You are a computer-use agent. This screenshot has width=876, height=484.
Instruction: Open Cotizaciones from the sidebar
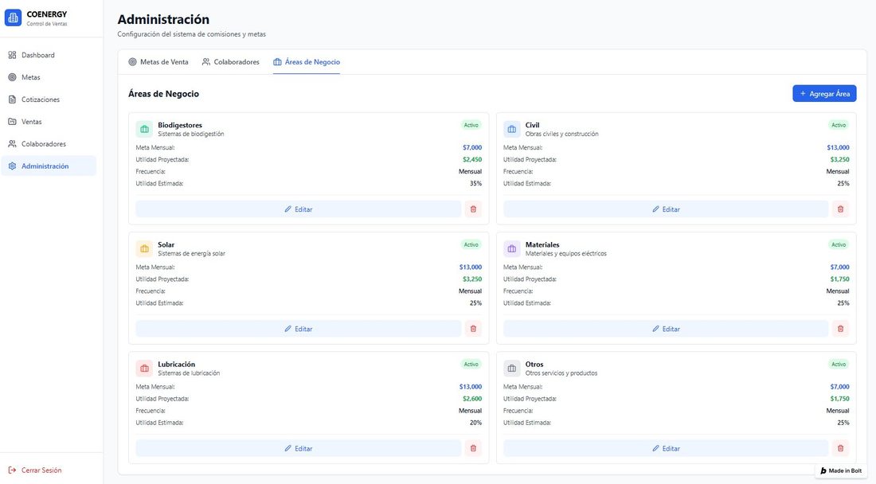(49, 100)
